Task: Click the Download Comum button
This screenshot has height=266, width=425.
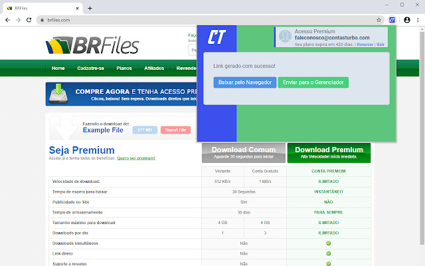Action: click(244, 153)
